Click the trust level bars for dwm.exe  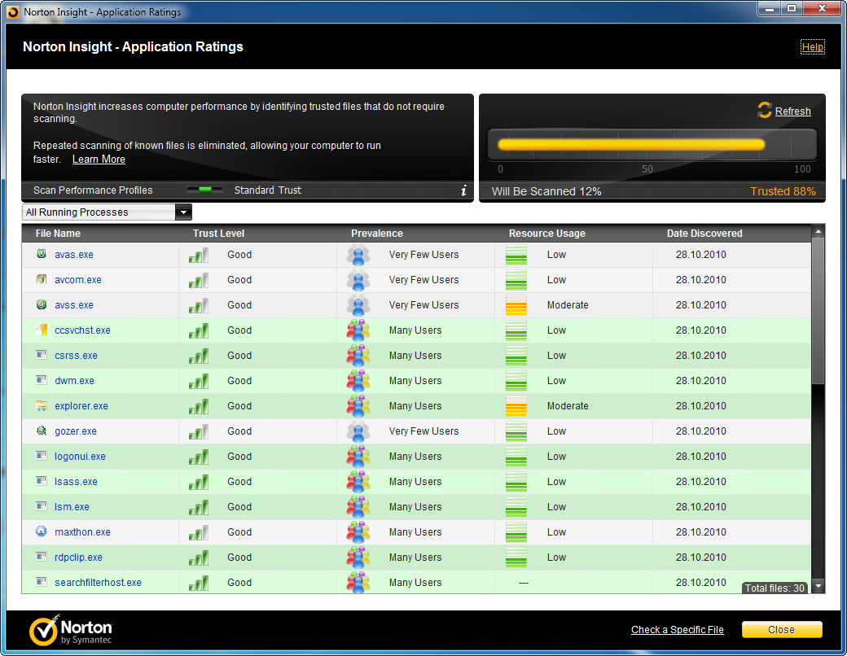pos(199,381)
